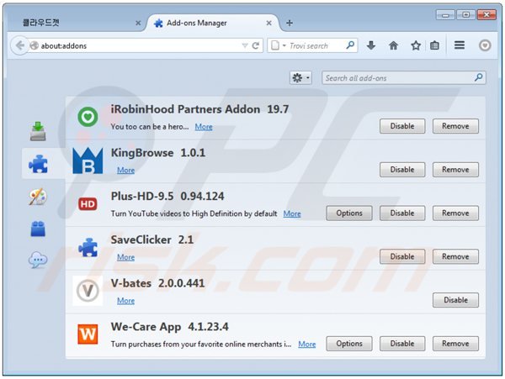
Task: Disable the KingBrowse extension
Action: click(402, 170)
